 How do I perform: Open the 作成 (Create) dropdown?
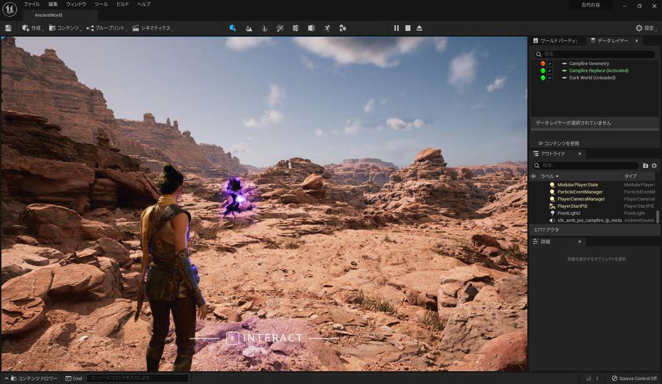pyautogui.click(x=32, y=28)
